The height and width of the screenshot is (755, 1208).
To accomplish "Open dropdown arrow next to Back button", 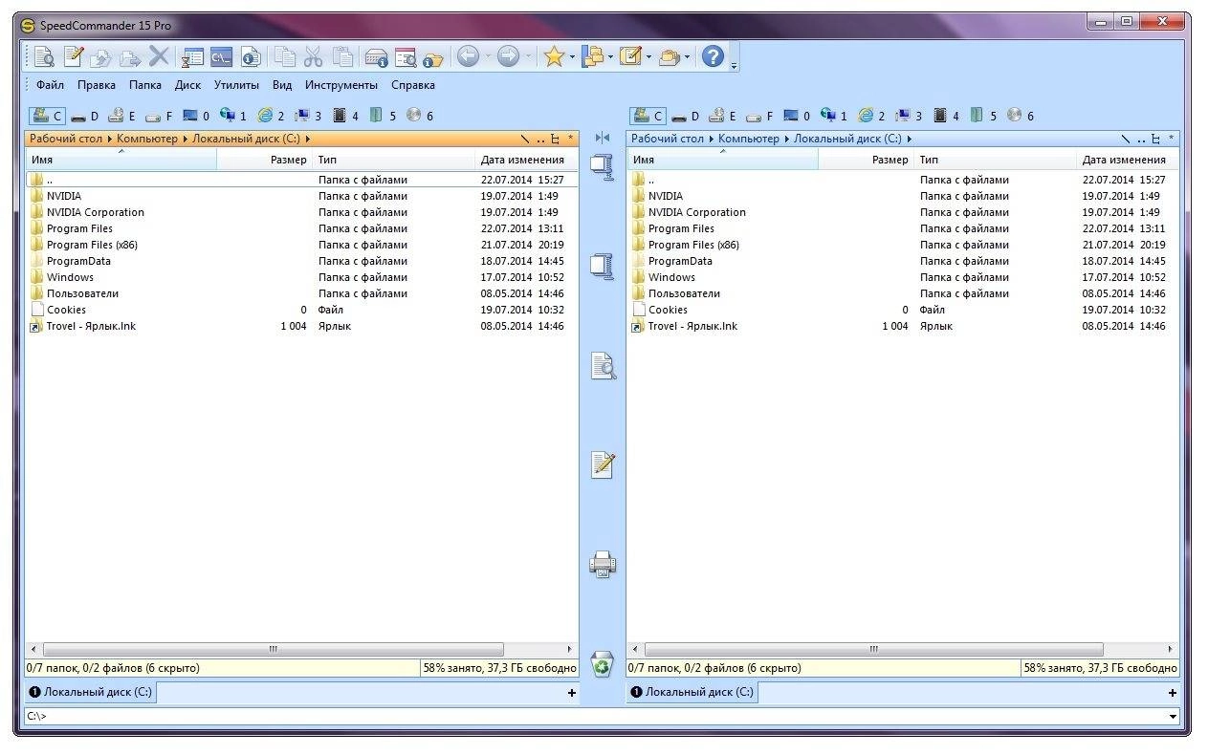I will [487, 57].
